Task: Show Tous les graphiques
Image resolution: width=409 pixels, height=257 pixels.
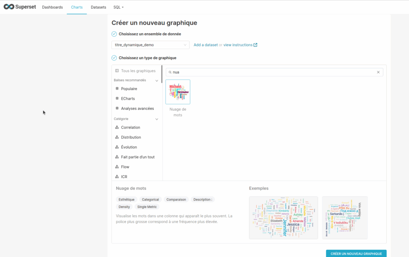Action: coord(138,71)
